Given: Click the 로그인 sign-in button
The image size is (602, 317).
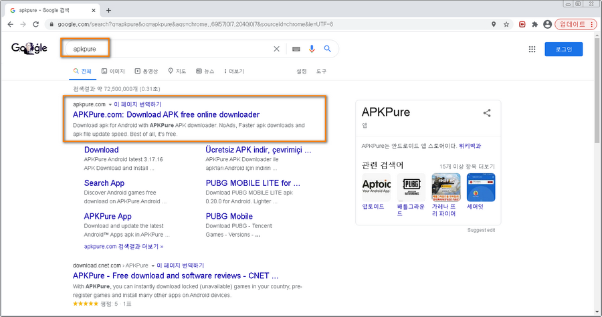Looking at the screenshot, I should click(564, 49).
